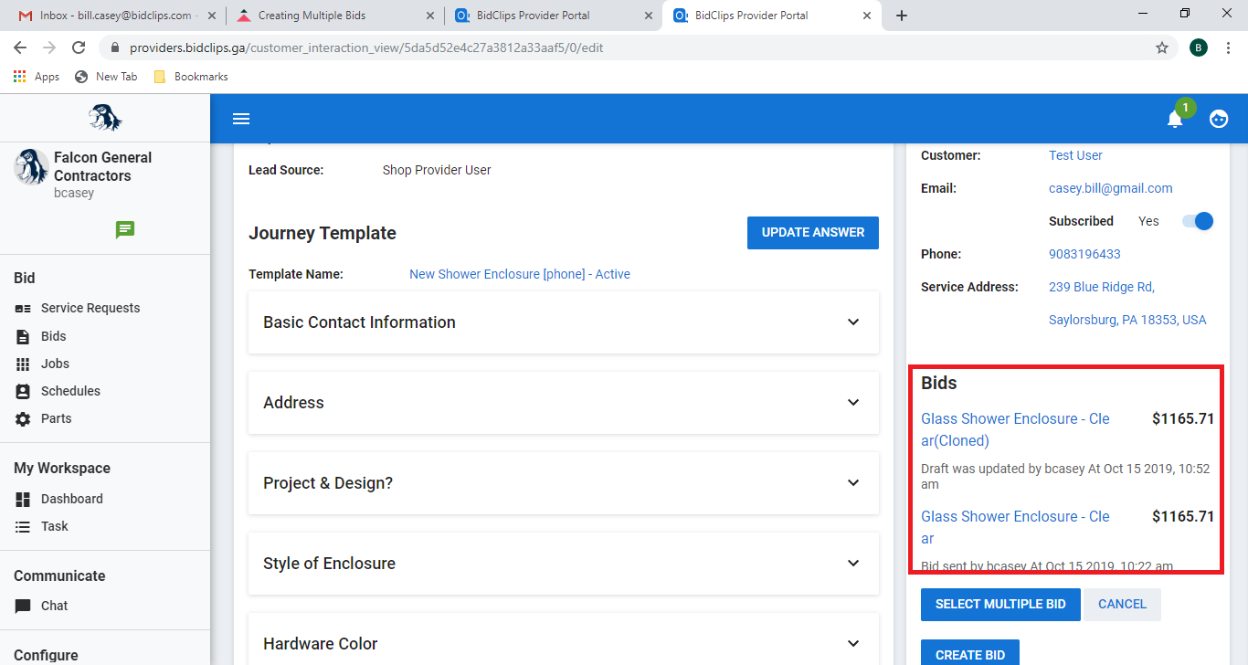Viewport: 1248px width, 665px height.
Task: Open the user profile avatar icon
Action: (x=1219, y=119)
